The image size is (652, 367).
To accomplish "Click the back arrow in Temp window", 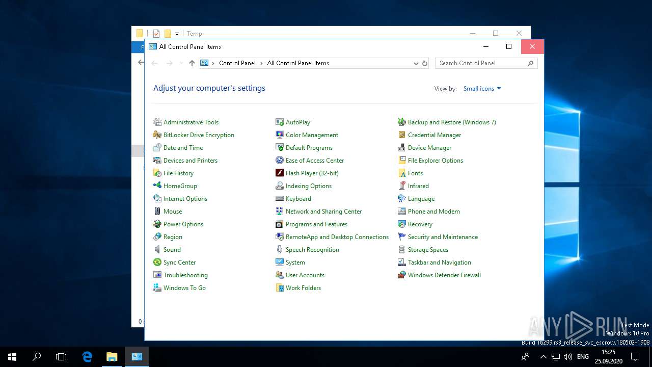I will (x=141, y=62).
